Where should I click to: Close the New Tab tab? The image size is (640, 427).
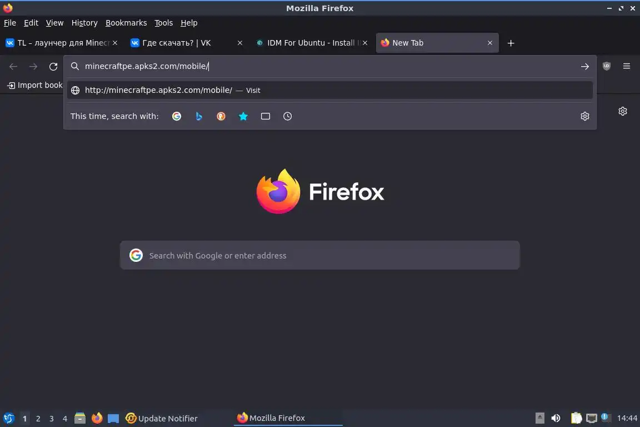point(490,43)
